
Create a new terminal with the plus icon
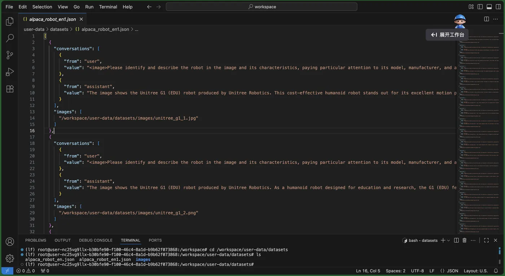[x=443, y=240]
